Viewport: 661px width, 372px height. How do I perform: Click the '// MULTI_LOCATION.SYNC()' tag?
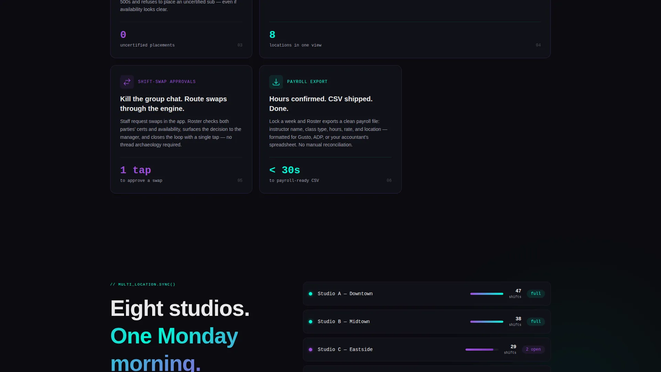click(143, 285)
